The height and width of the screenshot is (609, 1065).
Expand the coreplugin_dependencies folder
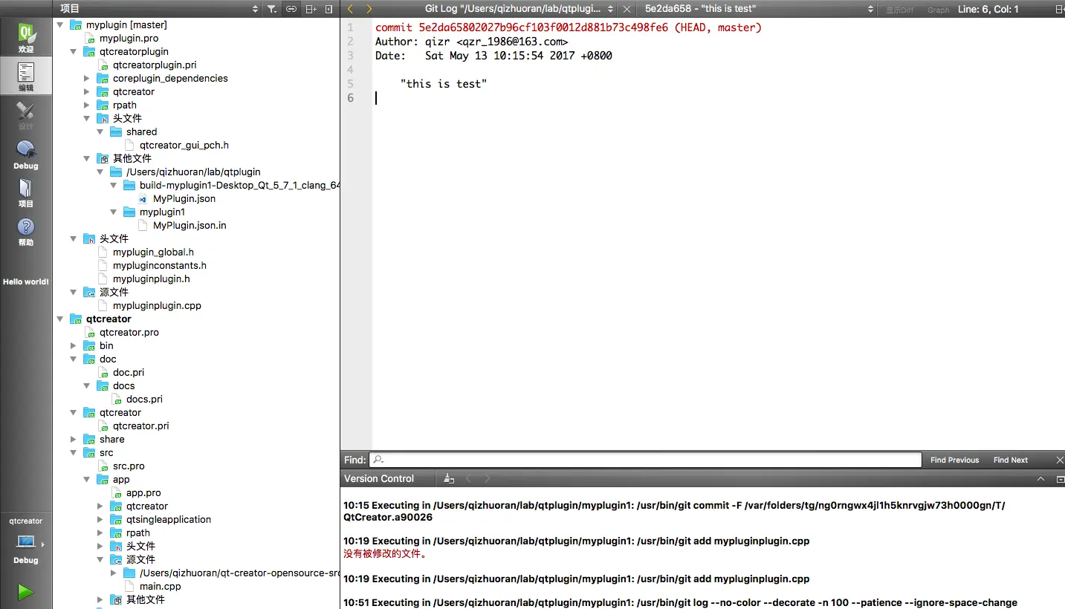87,78
